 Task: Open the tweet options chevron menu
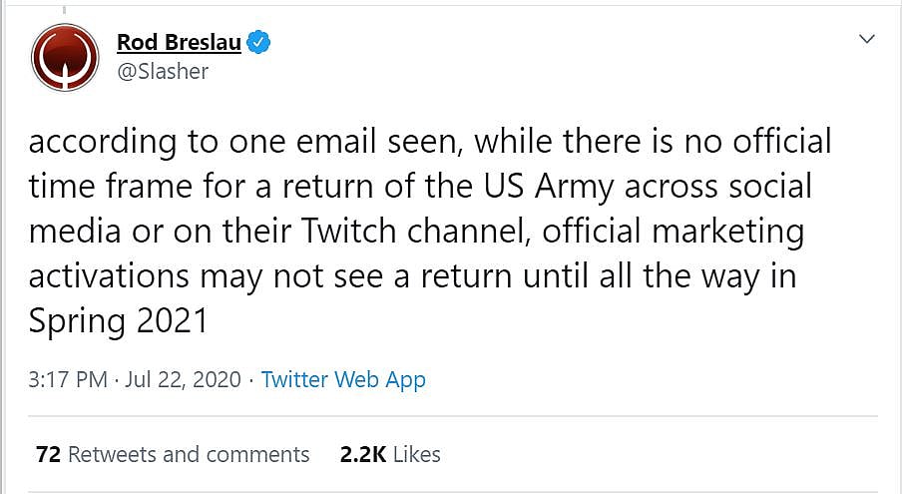point(867,40)
